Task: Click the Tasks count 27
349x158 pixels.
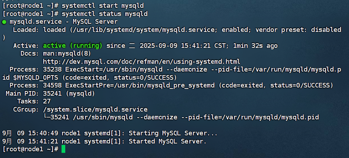Action: pos(47,101)
